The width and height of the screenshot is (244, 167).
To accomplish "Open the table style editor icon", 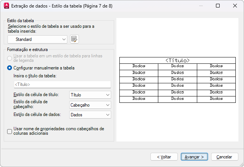I will click(x=74, y=39).
